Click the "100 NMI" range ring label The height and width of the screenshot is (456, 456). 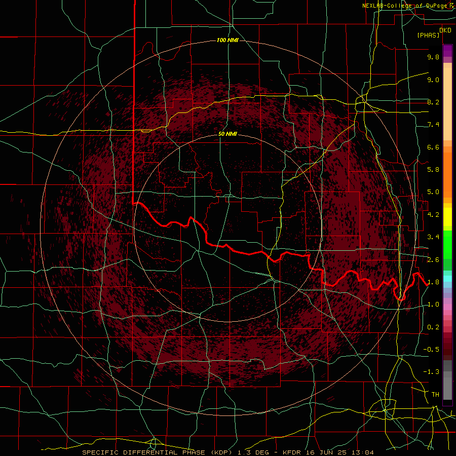[x=227, y=40]
